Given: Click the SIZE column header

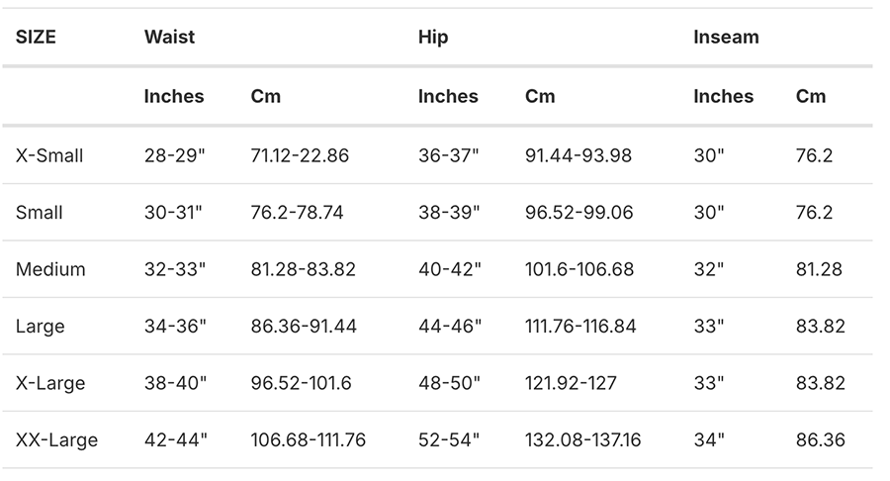Looking at the screenshot, I should pos(36,38).
